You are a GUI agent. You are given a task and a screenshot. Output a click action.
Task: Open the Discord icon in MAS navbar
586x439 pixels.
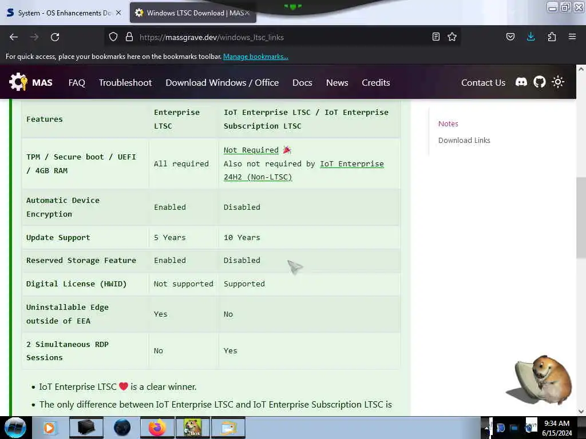coord(521,82)
